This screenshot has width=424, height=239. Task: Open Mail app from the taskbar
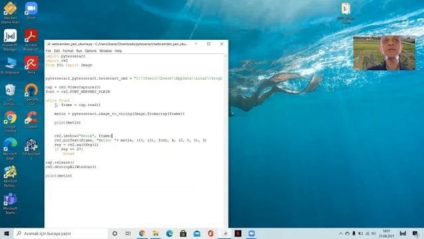coord(197,233)
